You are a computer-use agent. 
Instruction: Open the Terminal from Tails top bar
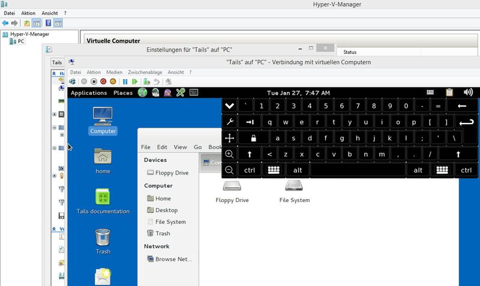194,92
